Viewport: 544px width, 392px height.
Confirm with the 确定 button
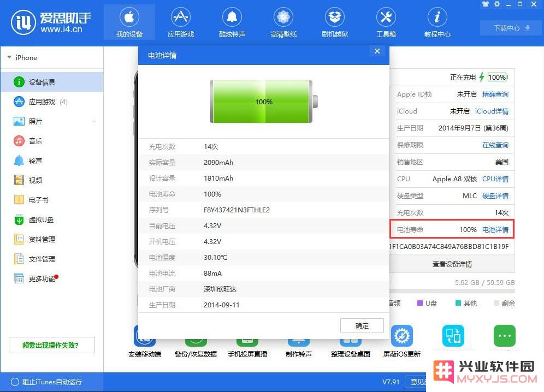362,325
